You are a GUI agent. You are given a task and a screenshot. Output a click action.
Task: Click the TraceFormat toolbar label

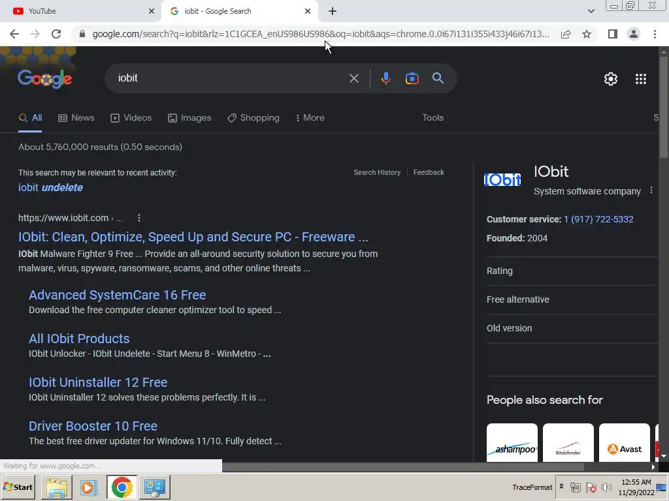[x=532, y=487]
